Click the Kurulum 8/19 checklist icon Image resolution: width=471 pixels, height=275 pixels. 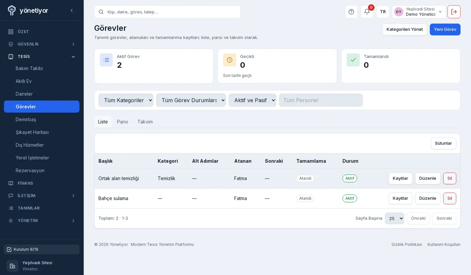click(9, 249)
